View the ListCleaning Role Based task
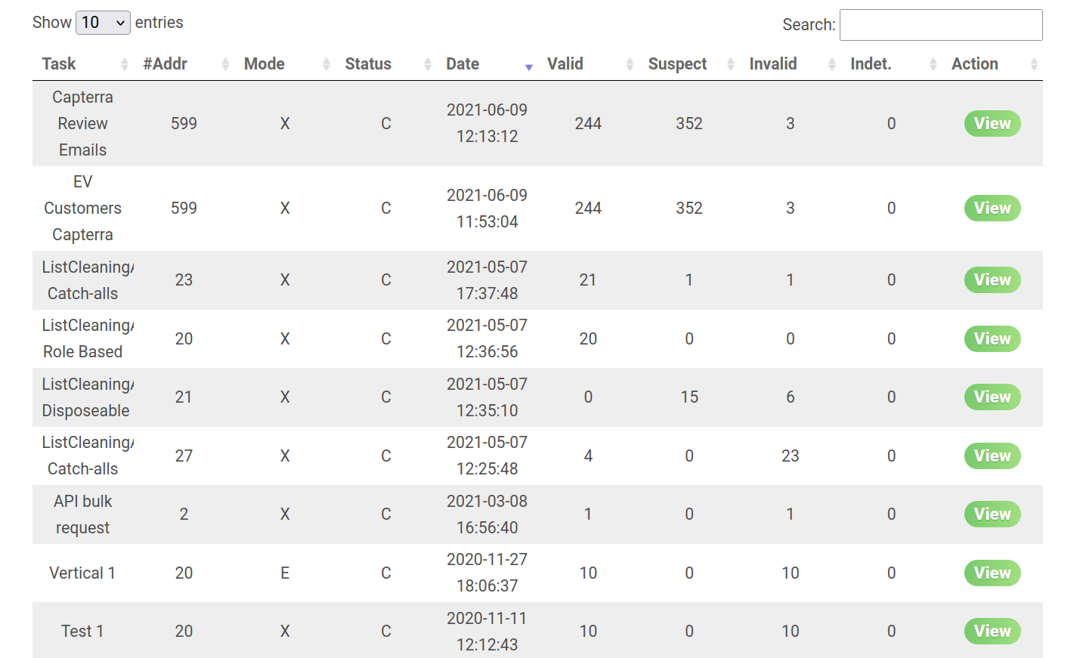1080x658 pixels. (992, 339)
